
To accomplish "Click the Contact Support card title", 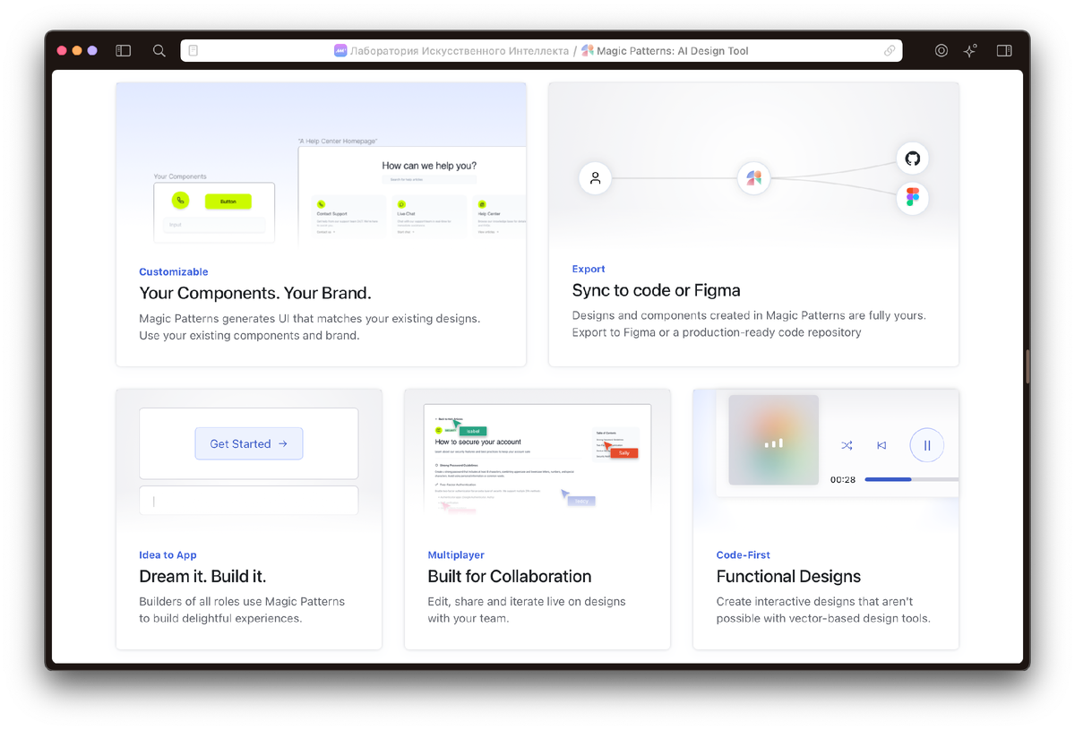I will pos(332,214).
